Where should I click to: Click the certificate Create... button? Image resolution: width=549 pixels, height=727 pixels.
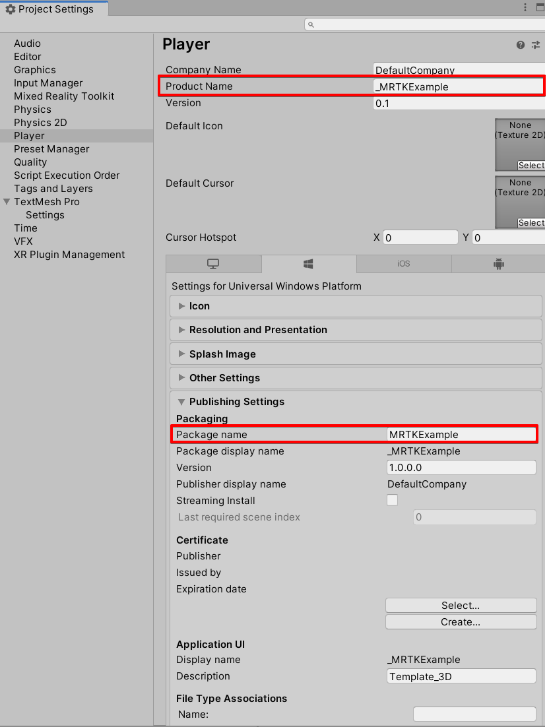click(x=461, y=621)
